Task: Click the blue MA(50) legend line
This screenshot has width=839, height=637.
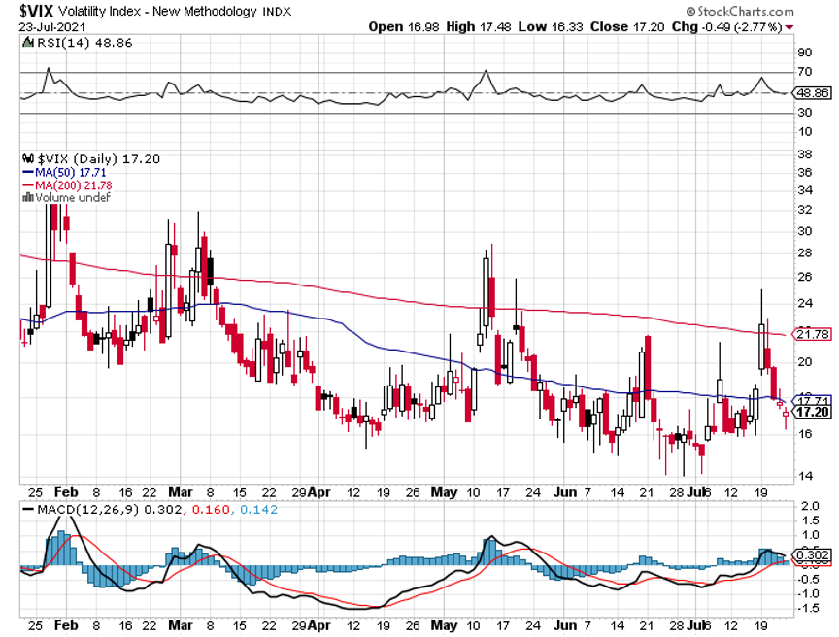Action: pyautogui.click(x=27, y=172)
